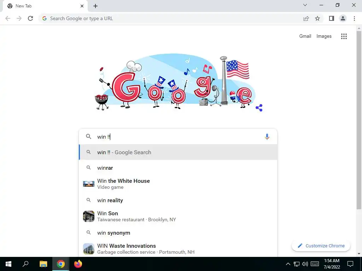Reload the current page
362x271 pixels.
click(x=30, y=18)
